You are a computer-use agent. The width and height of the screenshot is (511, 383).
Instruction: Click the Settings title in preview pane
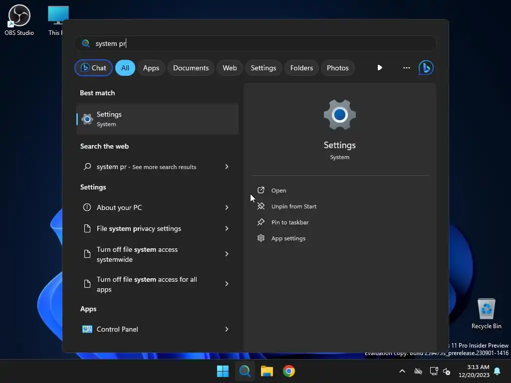[x=339, y=145]
